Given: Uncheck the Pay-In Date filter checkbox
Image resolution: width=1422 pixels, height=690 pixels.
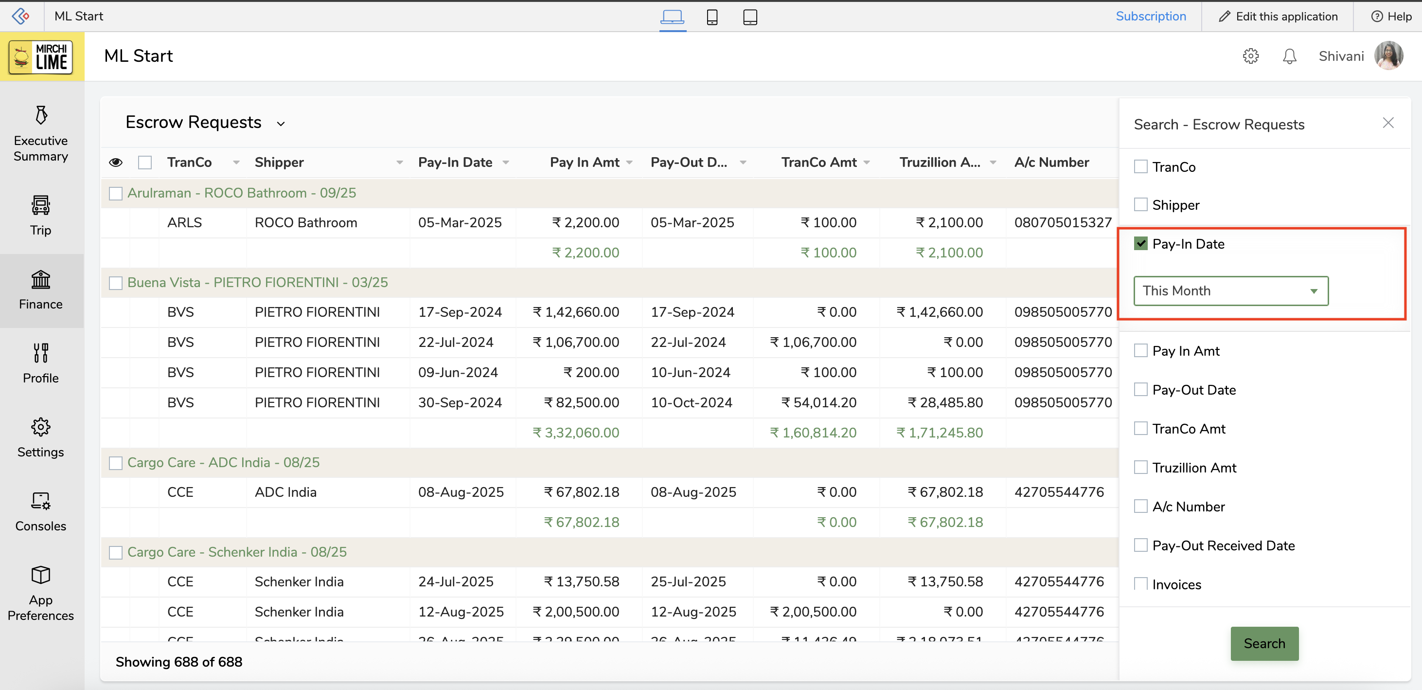Looking at the screenshot, I should point(1140,244).
